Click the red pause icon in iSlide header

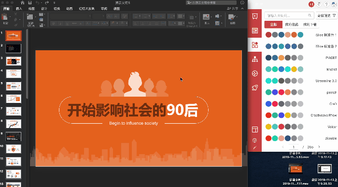[311, 4]
